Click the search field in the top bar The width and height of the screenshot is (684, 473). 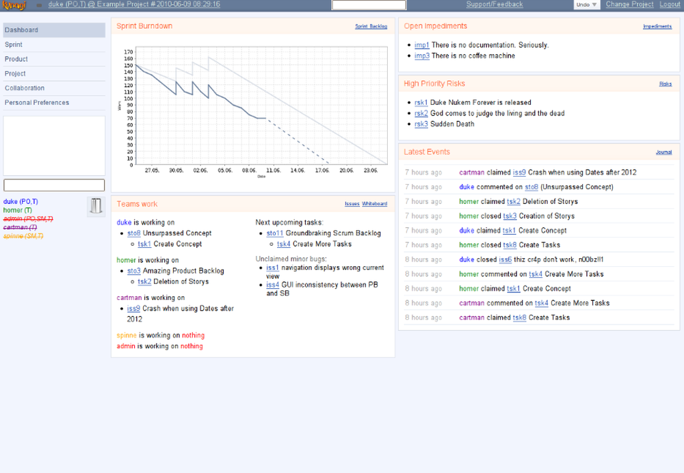[368, 4]
